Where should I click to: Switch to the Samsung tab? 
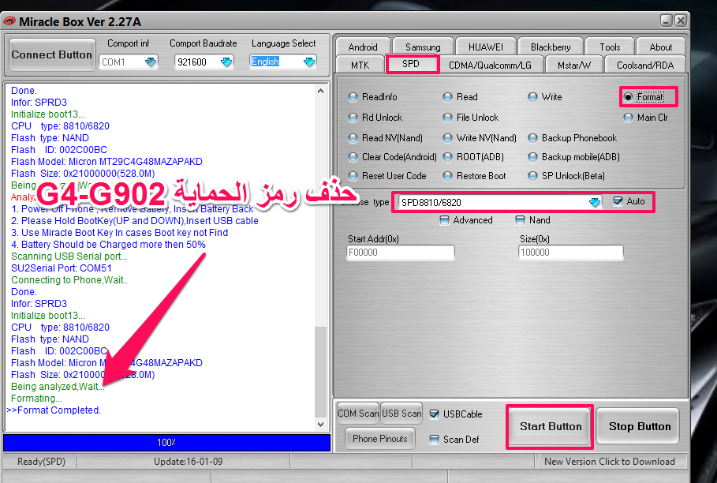point(423,47)
